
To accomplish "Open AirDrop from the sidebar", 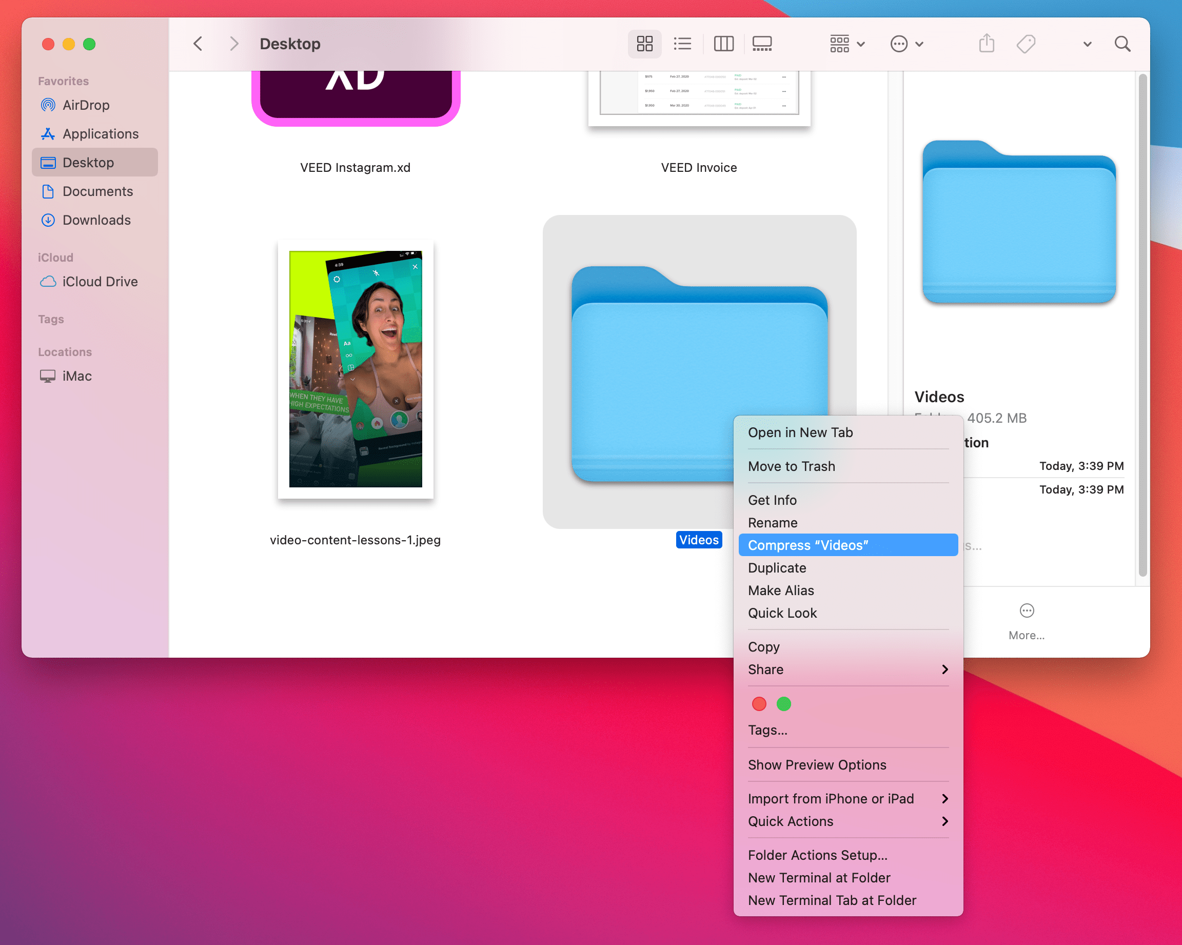I will (86, 105).
